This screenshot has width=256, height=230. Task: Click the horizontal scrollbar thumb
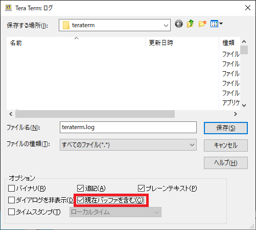pyautogui.click(x=95, y=114)
